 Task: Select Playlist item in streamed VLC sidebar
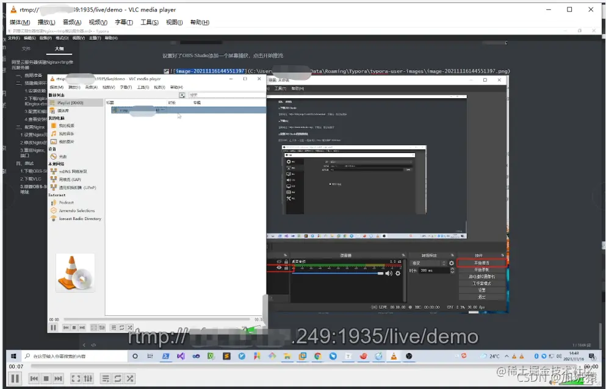[76, 103]
